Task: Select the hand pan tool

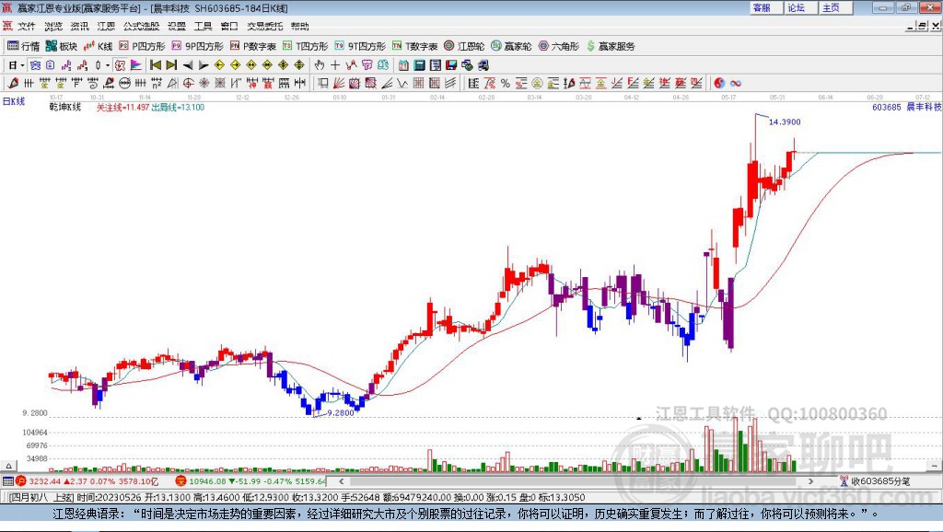Action: (320, 65)
